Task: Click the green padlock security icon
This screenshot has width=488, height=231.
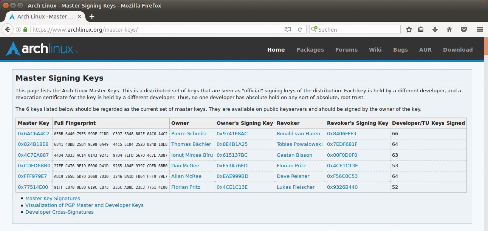Action: [x=25, y=29]
